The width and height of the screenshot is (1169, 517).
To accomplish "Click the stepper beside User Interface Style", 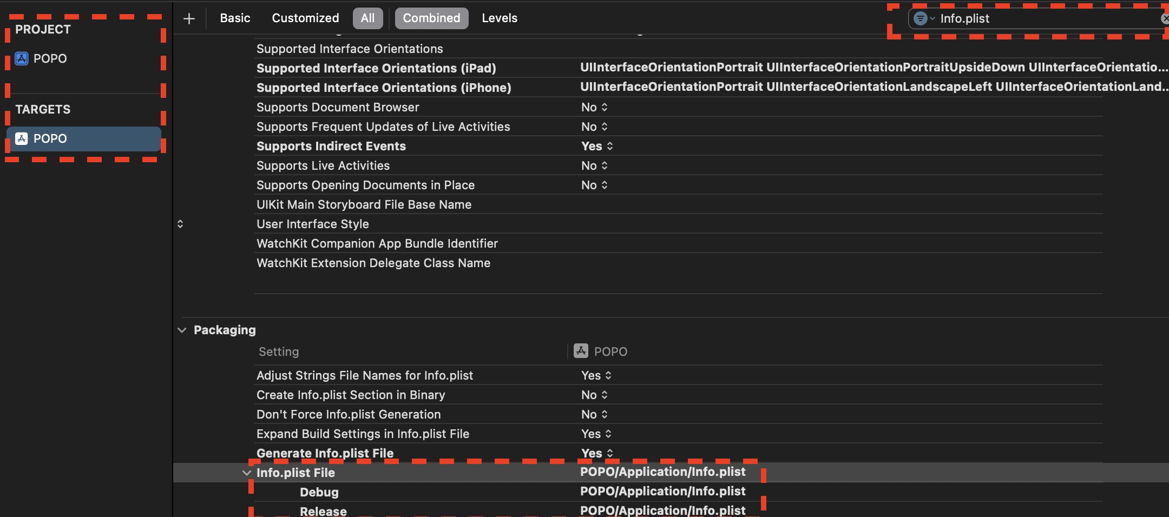I will (x=180, y=224).
